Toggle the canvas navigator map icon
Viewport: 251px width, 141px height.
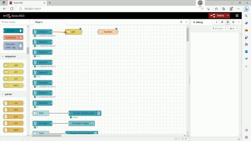[x=176, y=139]
